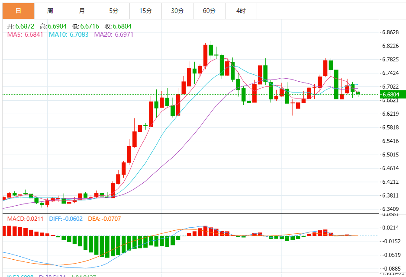Click the 6.6219 price axis label
The height and width of the screenshot is (277, 406).
(391, 114)
